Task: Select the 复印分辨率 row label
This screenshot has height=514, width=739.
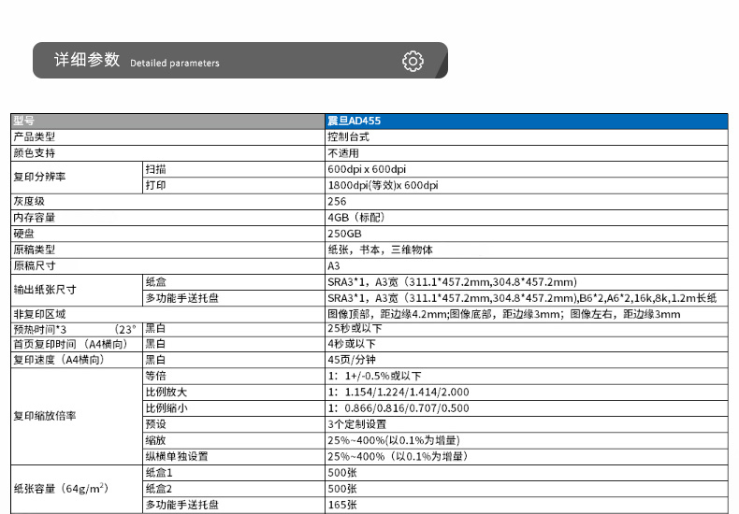Action: (x=39, y=177)
